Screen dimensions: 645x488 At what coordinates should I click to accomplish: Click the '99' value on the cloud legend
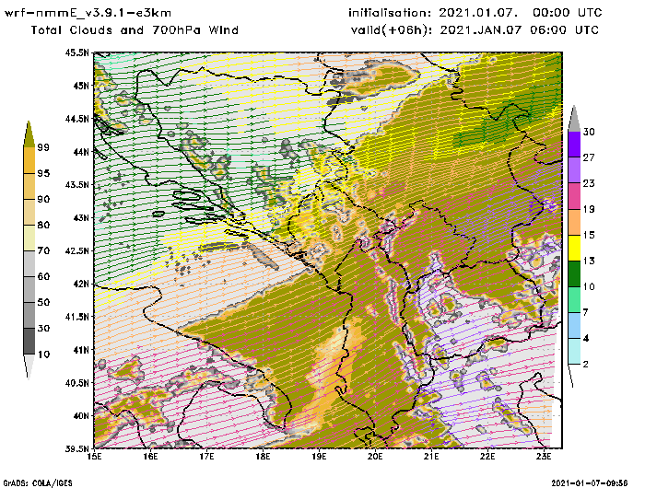coord(43,147)
